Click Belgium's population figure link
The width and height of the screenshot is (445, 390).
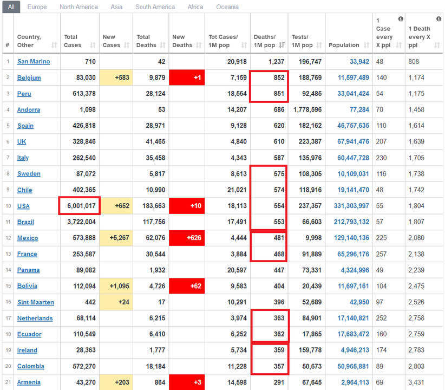[x=353, y=78]
